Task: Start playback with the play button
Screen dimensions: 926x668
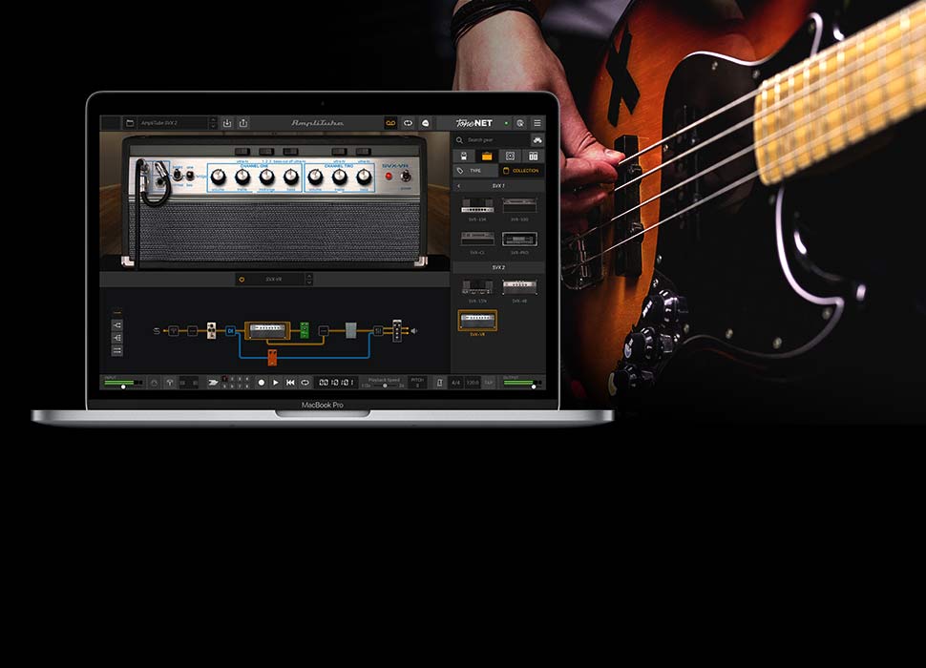Action: tap(276, 383)
